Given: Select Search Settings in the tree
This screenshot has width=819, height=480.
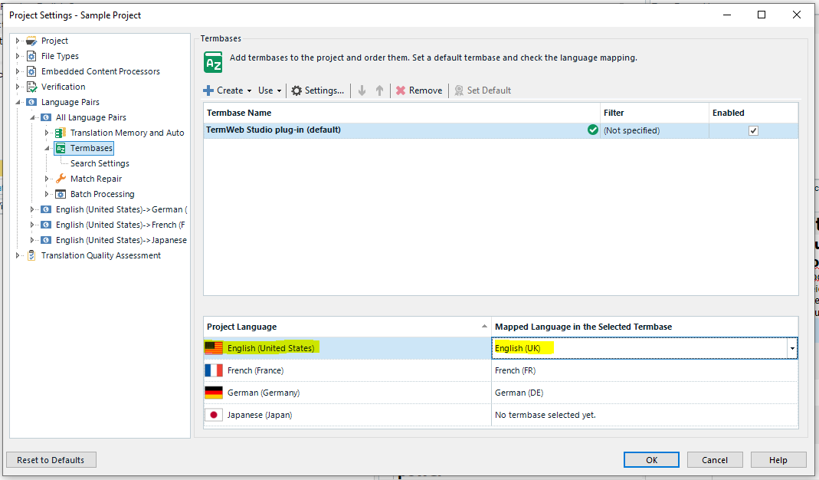Looking at the screenshot, I should (x=101, y=163).
